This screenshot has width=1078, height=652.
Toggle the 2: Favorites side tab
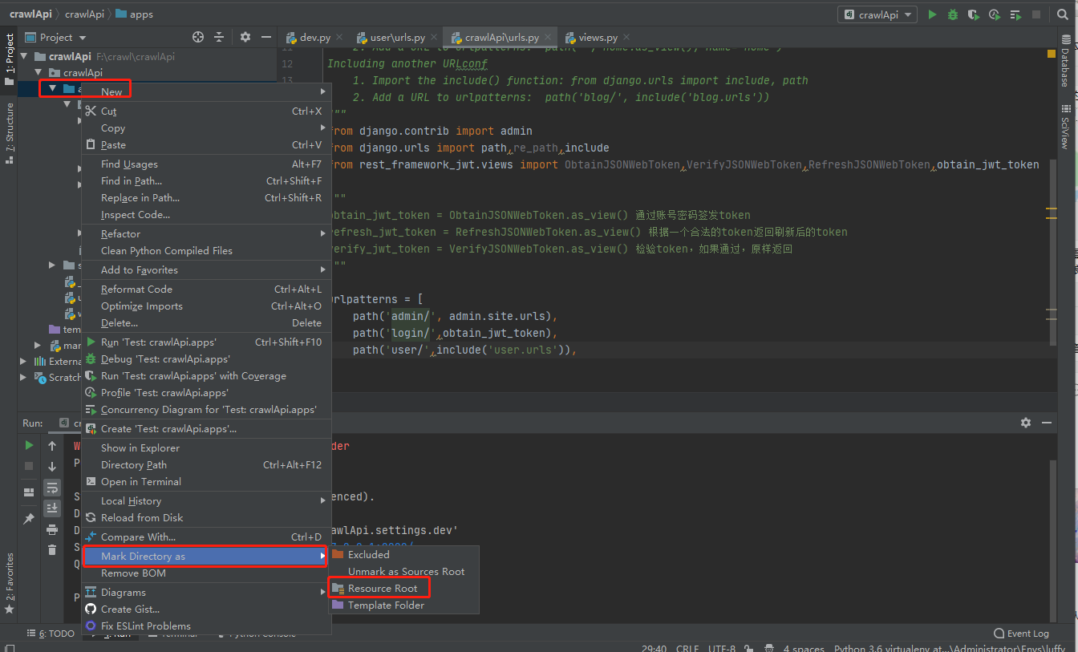click(10, 583)
